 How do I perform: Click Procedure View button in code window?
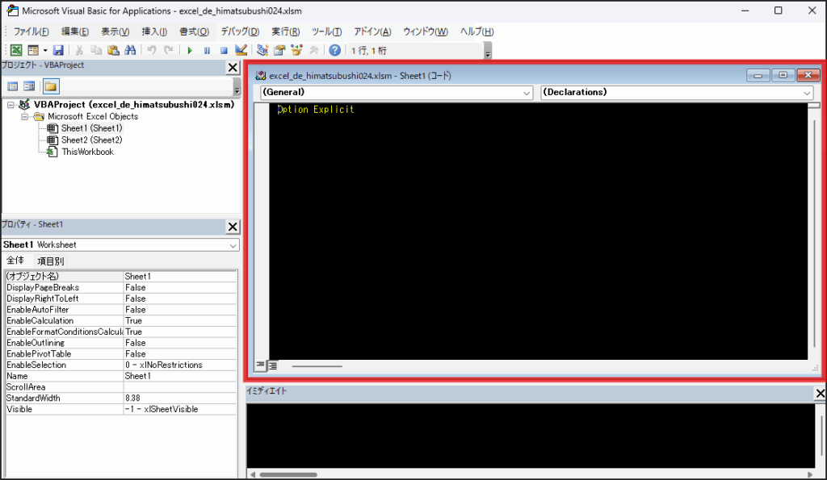pos(261,365)
